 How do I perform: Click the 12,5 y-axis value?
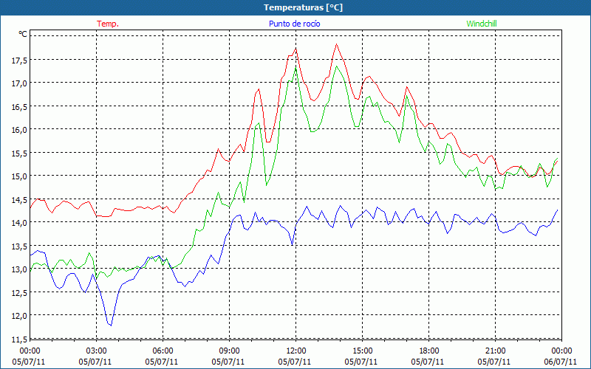(x=19, y=292)
